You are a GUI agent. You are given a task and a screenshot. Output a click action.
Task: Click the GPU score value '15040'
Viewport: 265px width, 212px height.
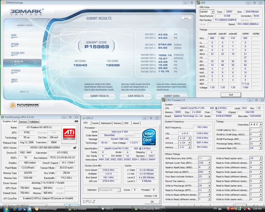(80, 65)
